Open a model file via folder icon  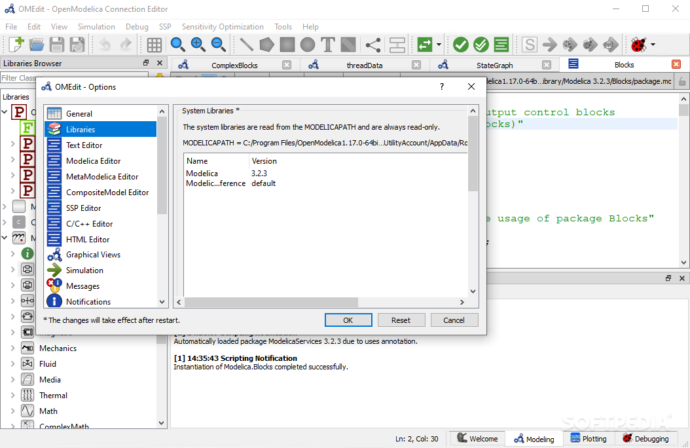point(37,45)
